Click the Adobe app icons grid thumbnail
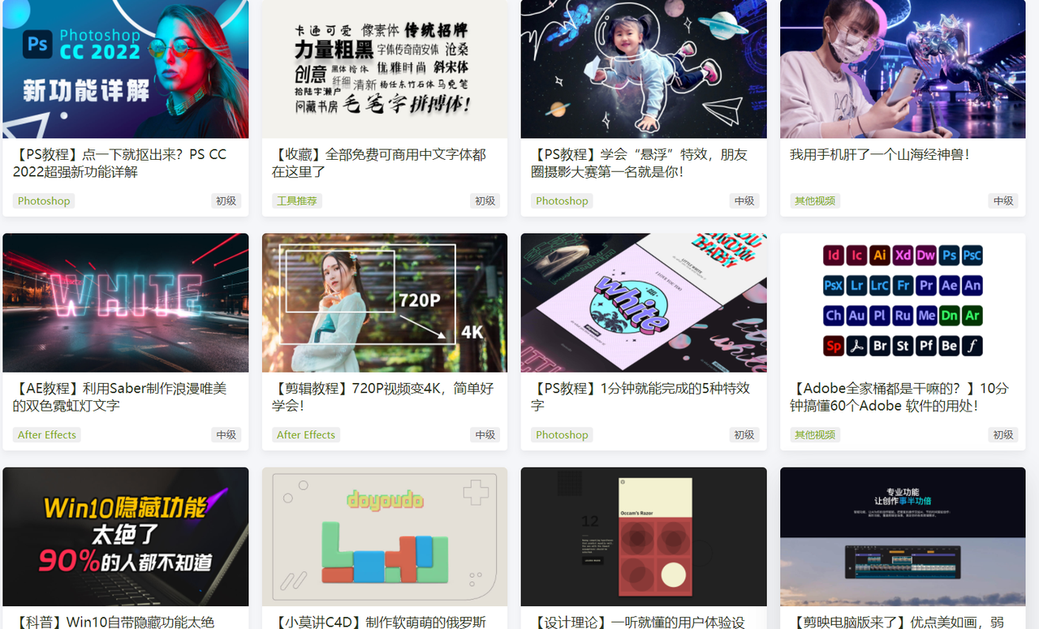Viewport: 1039px width, 629px height. pyautogui.click(x=903, y=303)
